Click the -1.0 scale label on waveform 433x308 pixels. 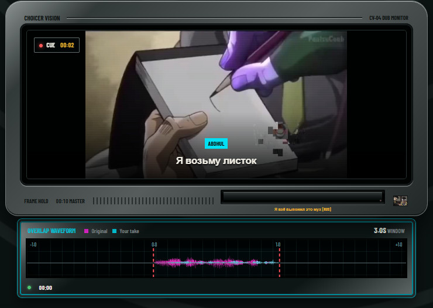tap(33, 244)
